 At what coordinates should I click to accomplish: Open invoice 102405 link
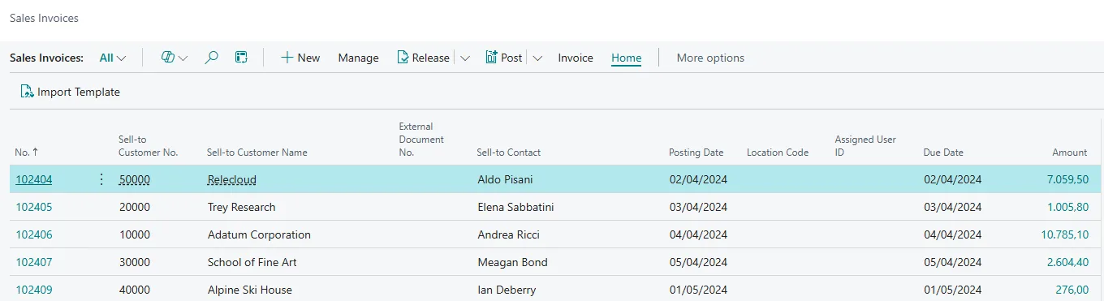(34, 207)
